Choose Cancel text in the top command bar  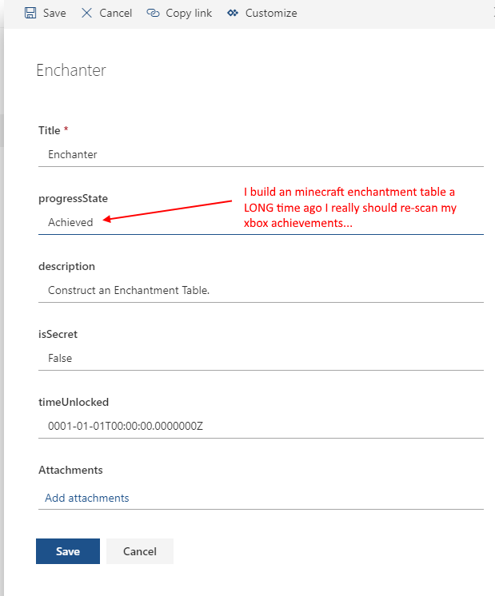coord(116,14)
